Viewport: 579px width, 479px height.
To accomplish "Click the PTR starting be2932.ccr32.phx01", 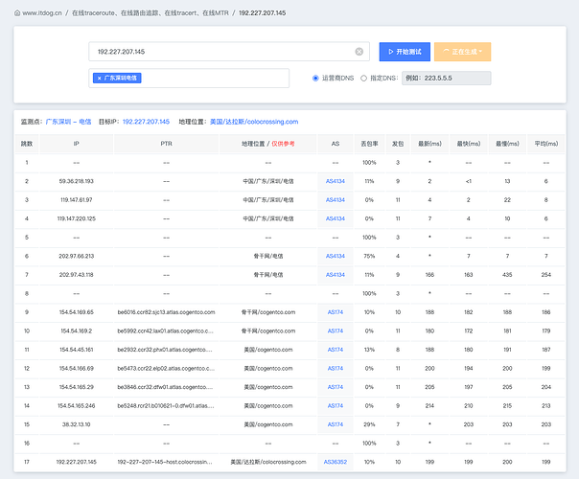I will point(165,350).
